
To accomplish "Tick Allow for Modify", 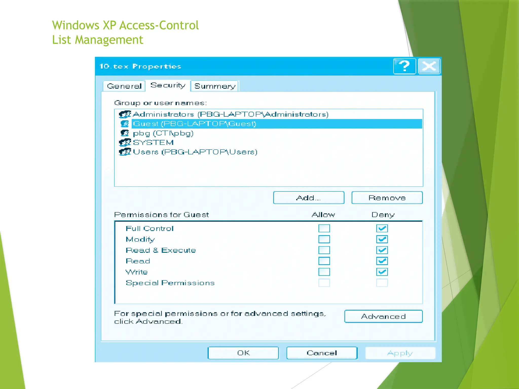I will [324, 239].
